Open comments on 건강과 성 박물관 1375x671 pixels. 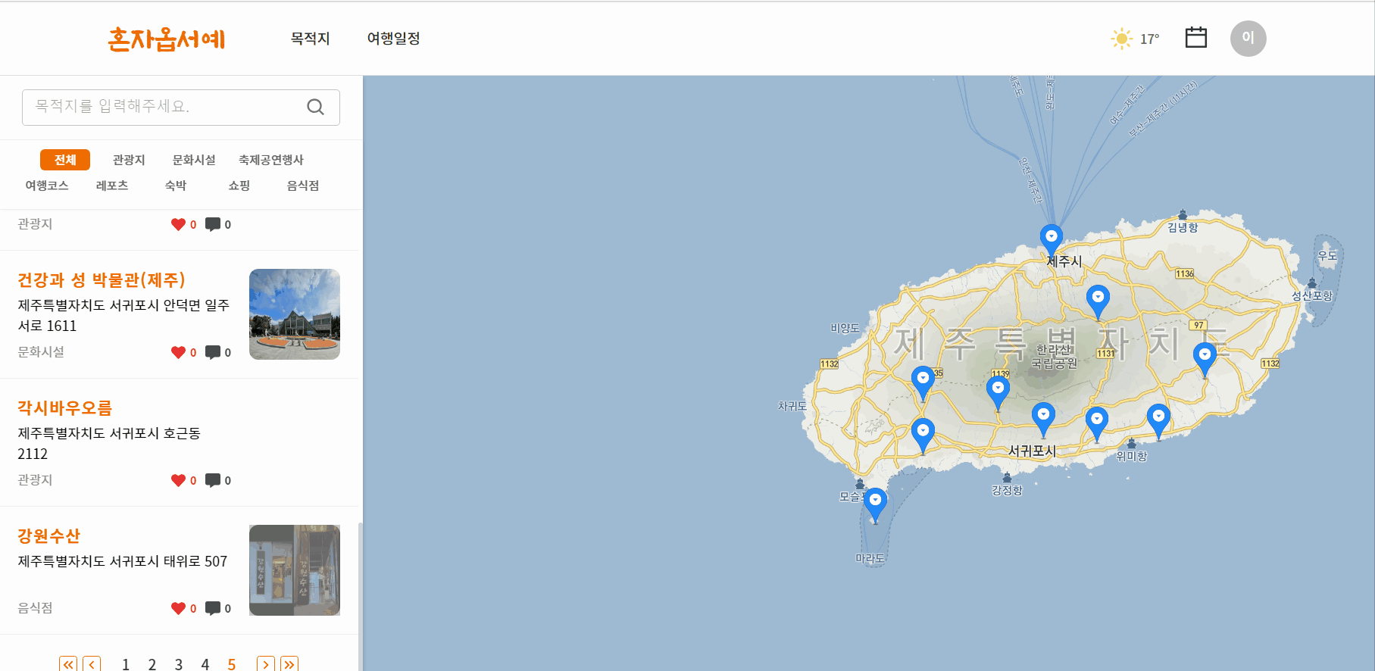[x=213, y=352]
